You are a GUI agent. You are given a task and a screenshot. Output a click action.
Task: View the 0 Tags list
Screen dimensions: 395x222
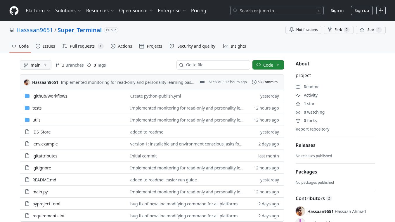tap(96, 65)
